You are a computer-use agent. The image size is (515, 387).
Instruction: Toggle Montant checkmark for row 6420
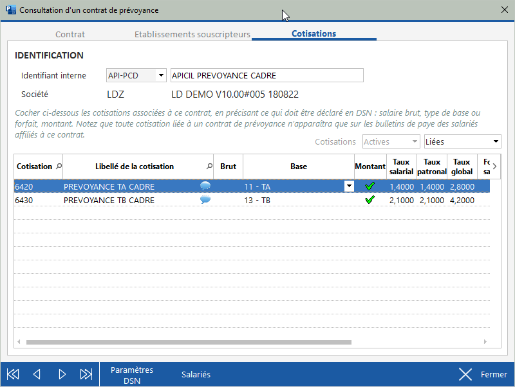(x=370, y=186)
